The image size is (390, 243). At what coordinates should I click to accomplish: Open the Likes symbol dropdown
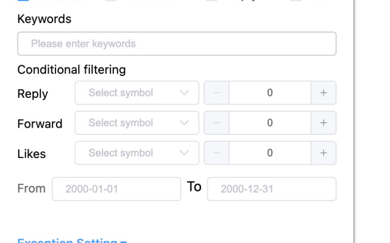[x=136, y=152]
